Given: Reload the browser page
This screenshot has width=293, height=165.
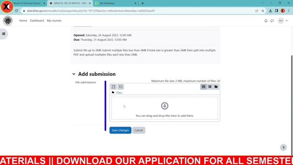Looking at the screenshot, I should [x=16, y=11].
